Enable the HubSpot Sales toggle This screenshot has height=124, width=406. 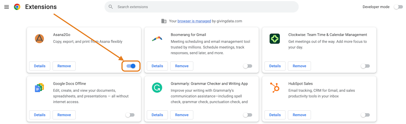(365, 115)
